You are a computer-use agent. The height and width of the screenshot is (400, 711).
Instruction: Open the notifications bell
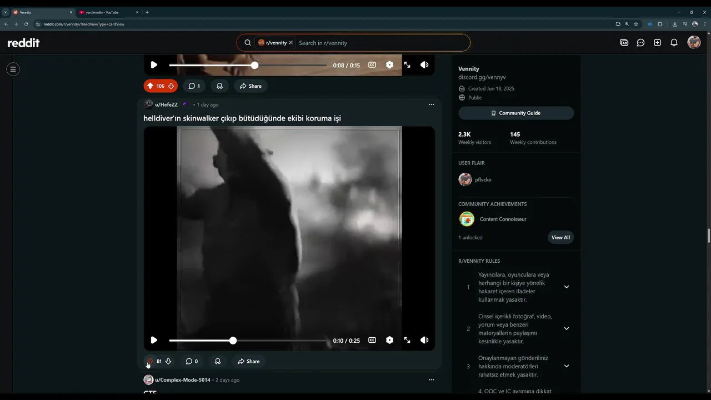[x=674, y=43]
